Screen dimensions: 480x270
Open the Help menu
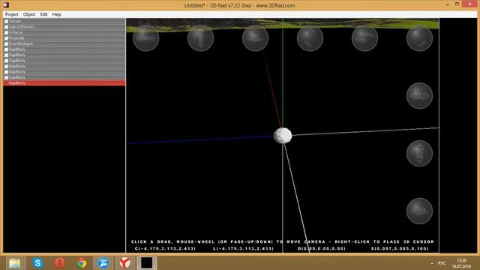coord(57,14)
